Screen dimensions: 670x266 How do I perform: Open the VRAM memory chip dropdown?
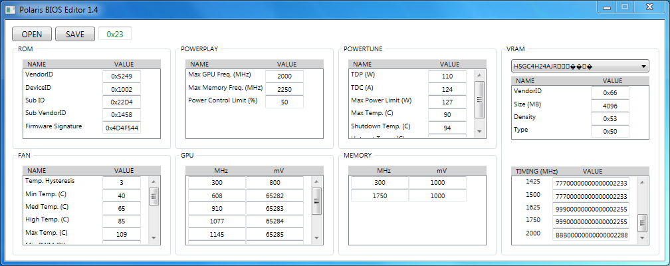[x=580, y=66]
